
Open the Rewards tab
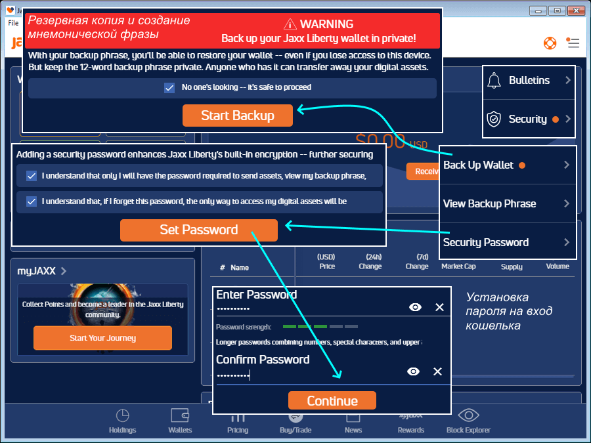tap(411, 420)
